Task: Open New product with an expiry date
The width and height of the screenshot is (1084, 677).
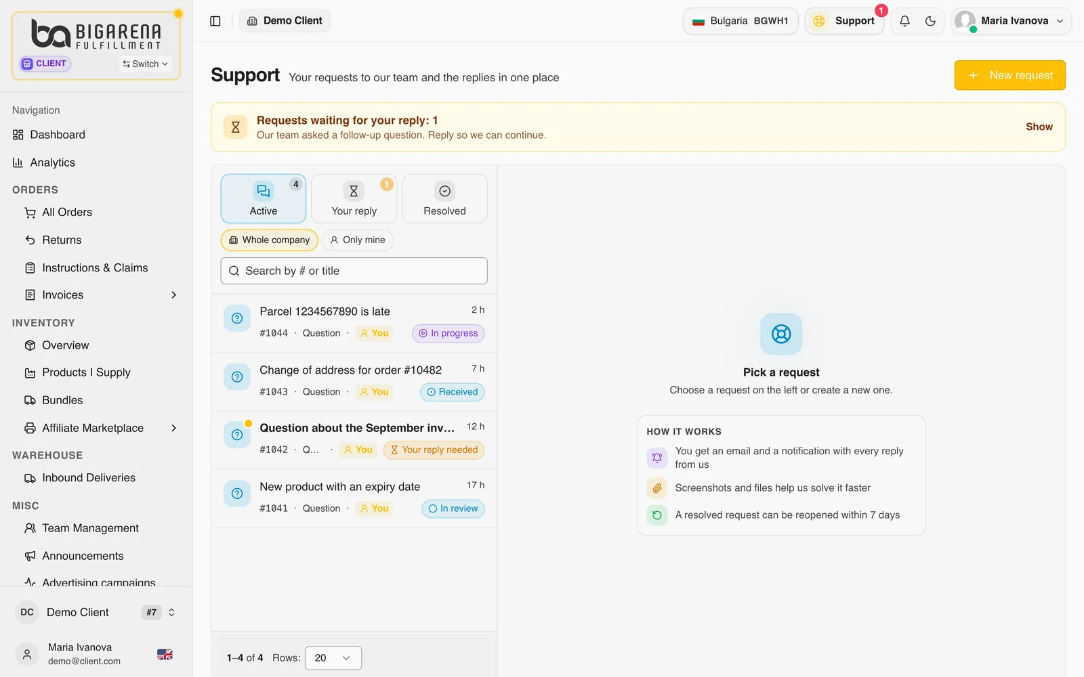Action: [x=354, y=498]
